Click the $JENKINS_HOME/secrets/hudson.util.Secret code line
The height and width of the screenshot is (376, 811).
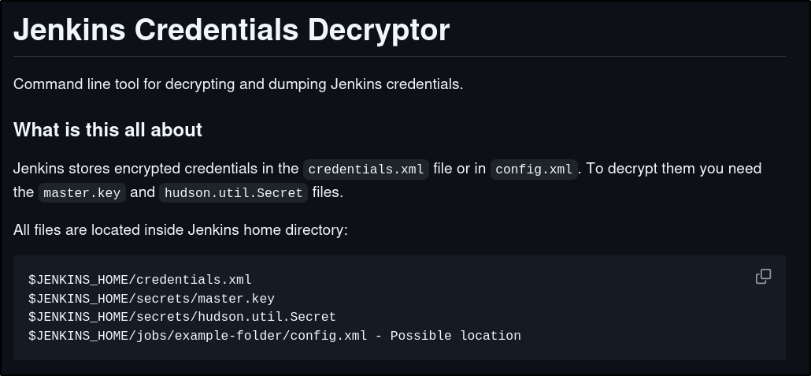[x=182, y=317]
